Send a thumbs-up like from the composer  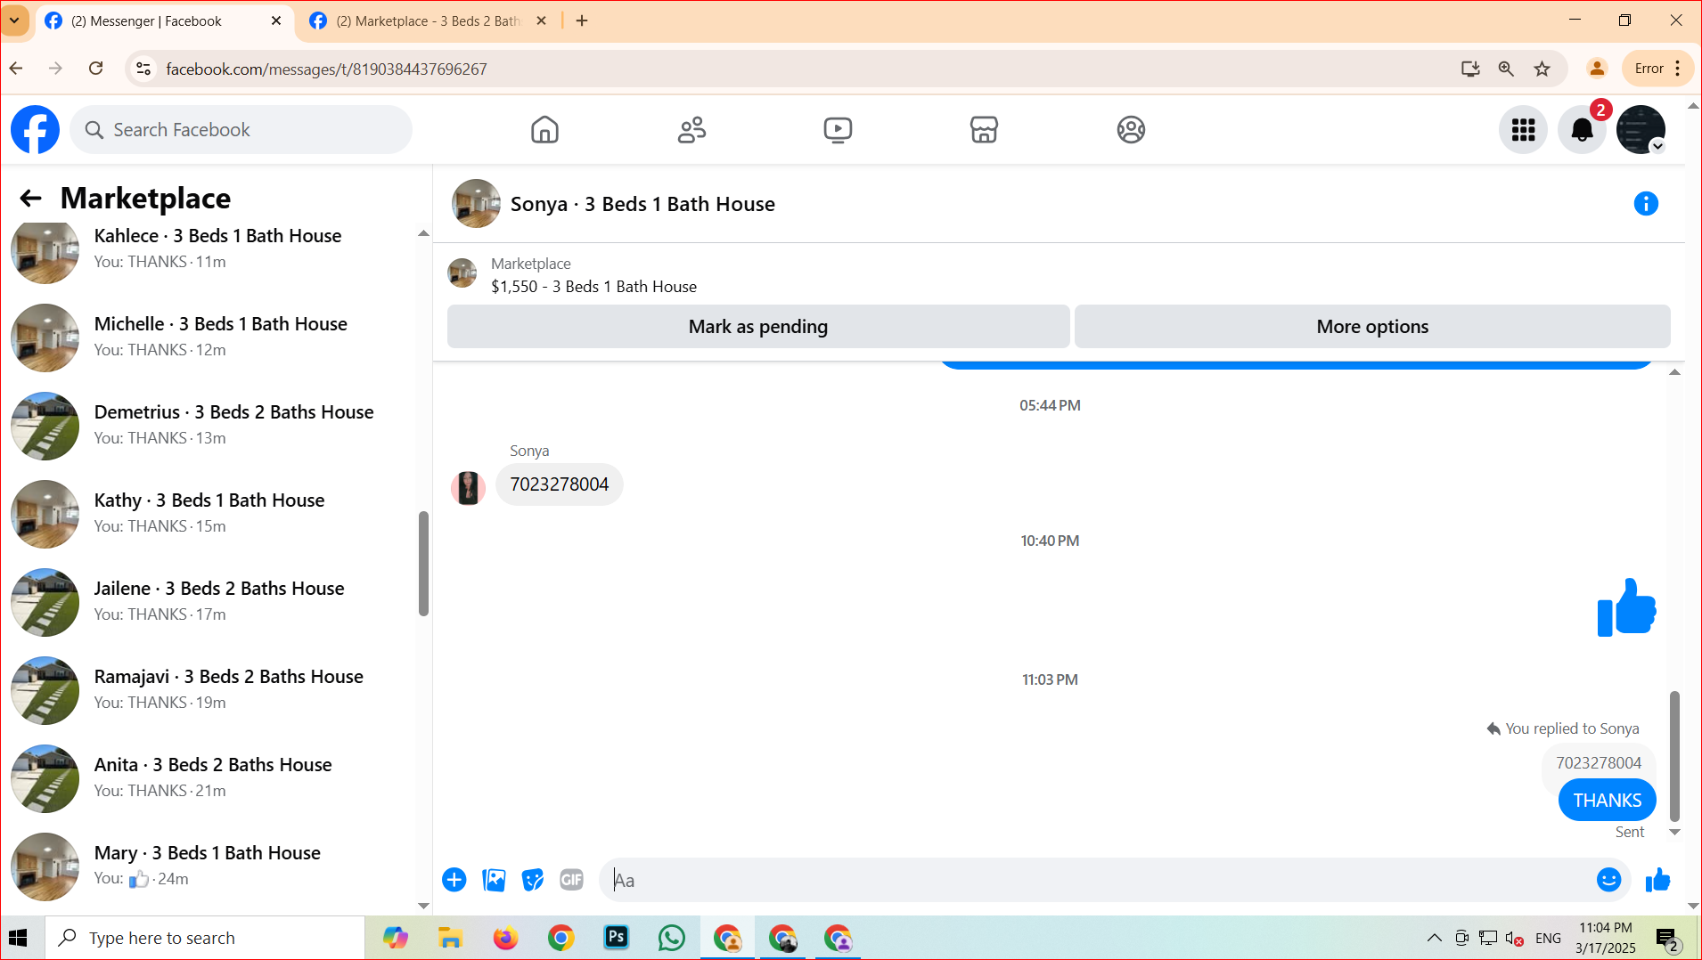coord(1657,880)
